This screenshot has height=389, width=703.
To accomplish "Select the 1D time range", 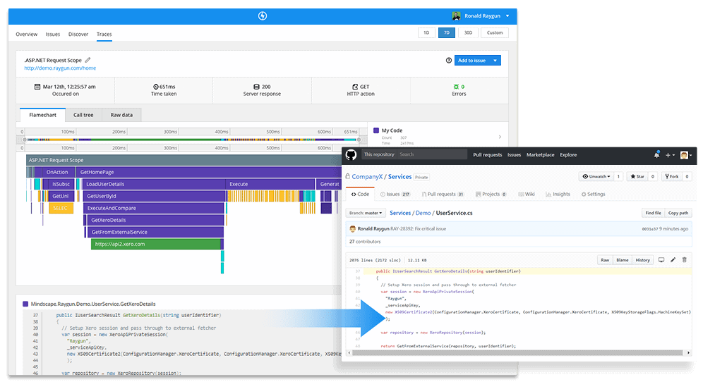I will [x=426, y=32].
